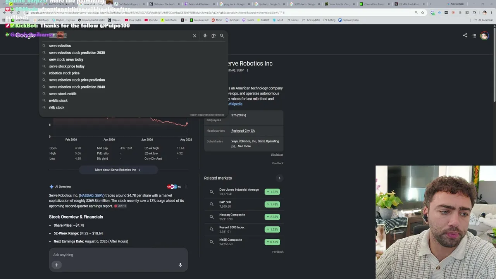Start voice search with microphone icon
Viewport: 496px width, 279px height.
pos(205,36)
